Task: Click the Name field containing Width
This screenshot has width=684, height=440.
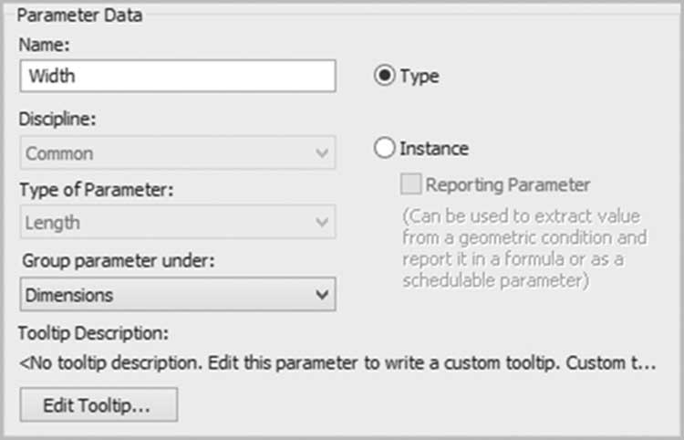Action: [x=178, y=76]
